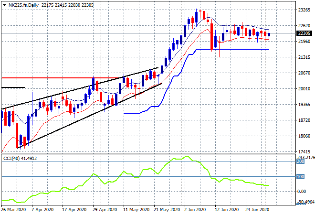
Task: Click the CCI(40) indicator label
Action: (20, 158)
